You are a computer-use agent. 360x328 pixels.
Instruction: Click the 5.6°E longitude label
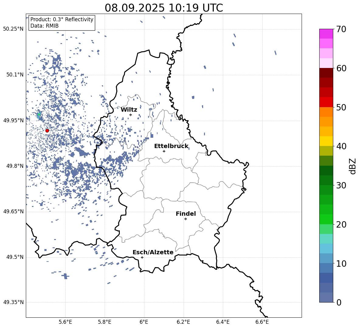tap(65, 322)
